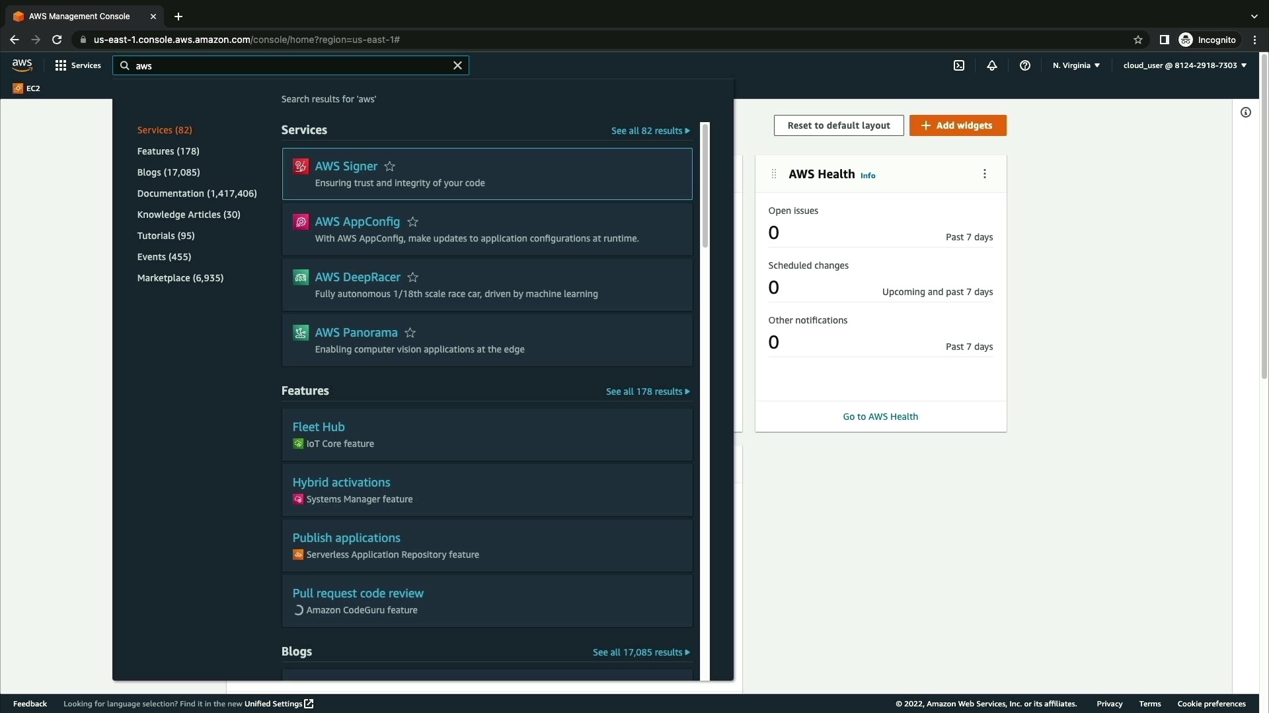
Task: Click the Services grid menu icon
Action: point(61,65)
